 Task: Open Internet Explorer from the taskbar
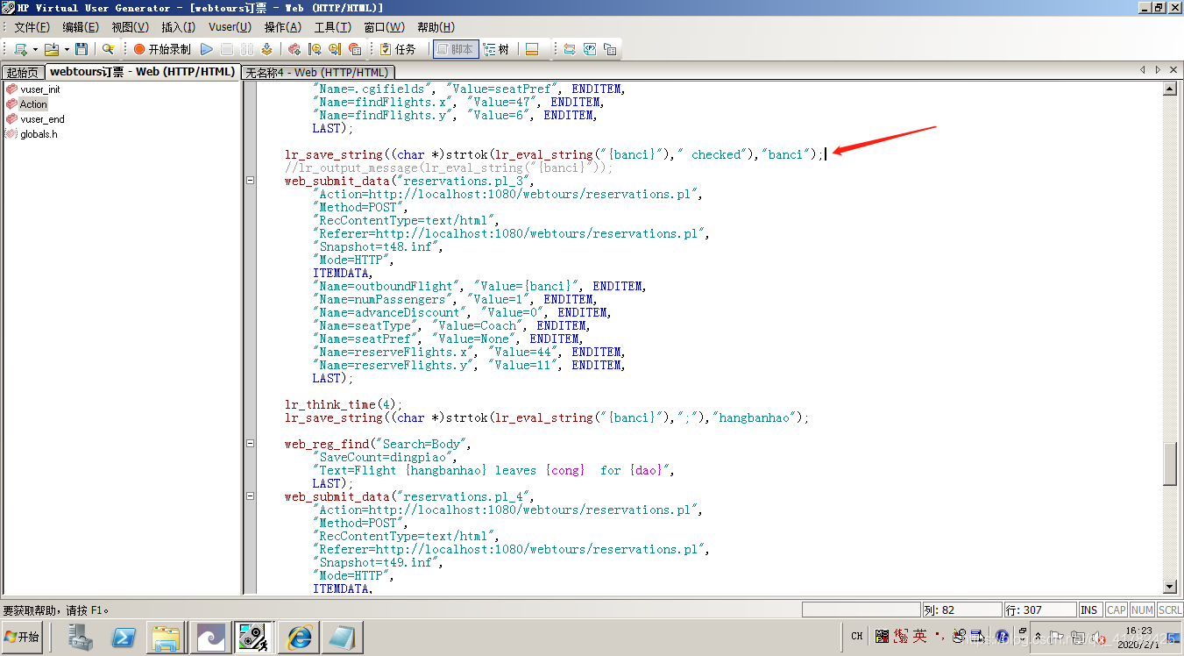pyautogui.click(x=298, y=637)
